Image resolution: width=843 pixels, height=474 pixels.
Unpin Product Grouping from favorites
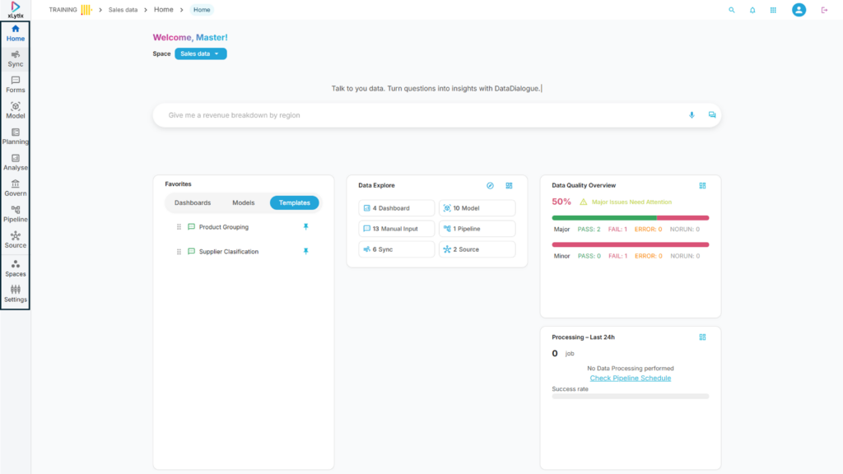click(x=306, y=227)
